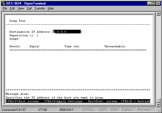Click the vertical scrollbar thumb
Viewport: 162px width, 113px height.
pos(158,100)
